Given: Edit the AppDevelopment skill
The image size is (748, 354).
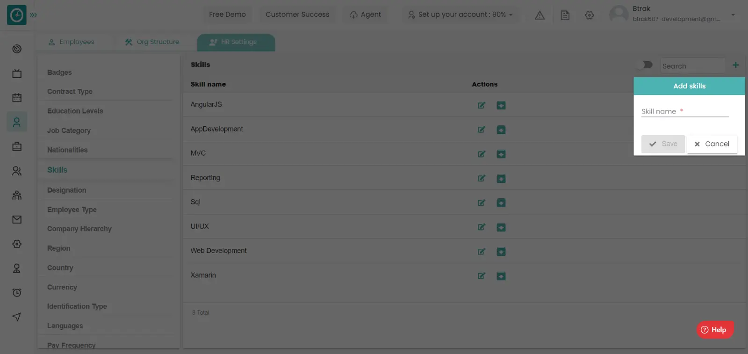Looking at the screenshot, I should [x=481, y=130].
